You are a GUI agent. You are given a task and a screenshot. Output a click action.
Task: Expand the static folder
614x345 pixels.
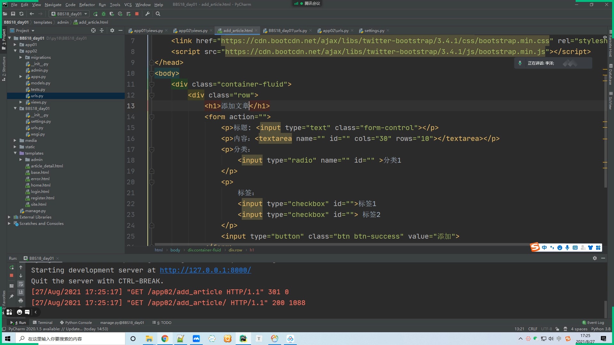pos(15,147)
